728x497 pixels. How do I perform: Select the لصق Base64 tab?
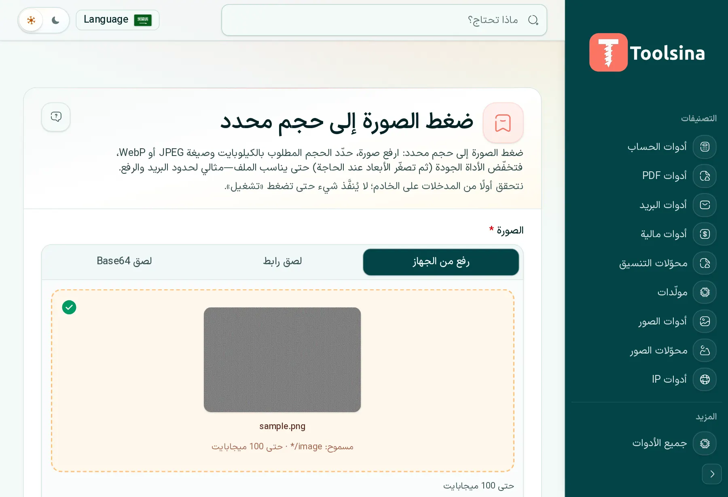(124, 261)
